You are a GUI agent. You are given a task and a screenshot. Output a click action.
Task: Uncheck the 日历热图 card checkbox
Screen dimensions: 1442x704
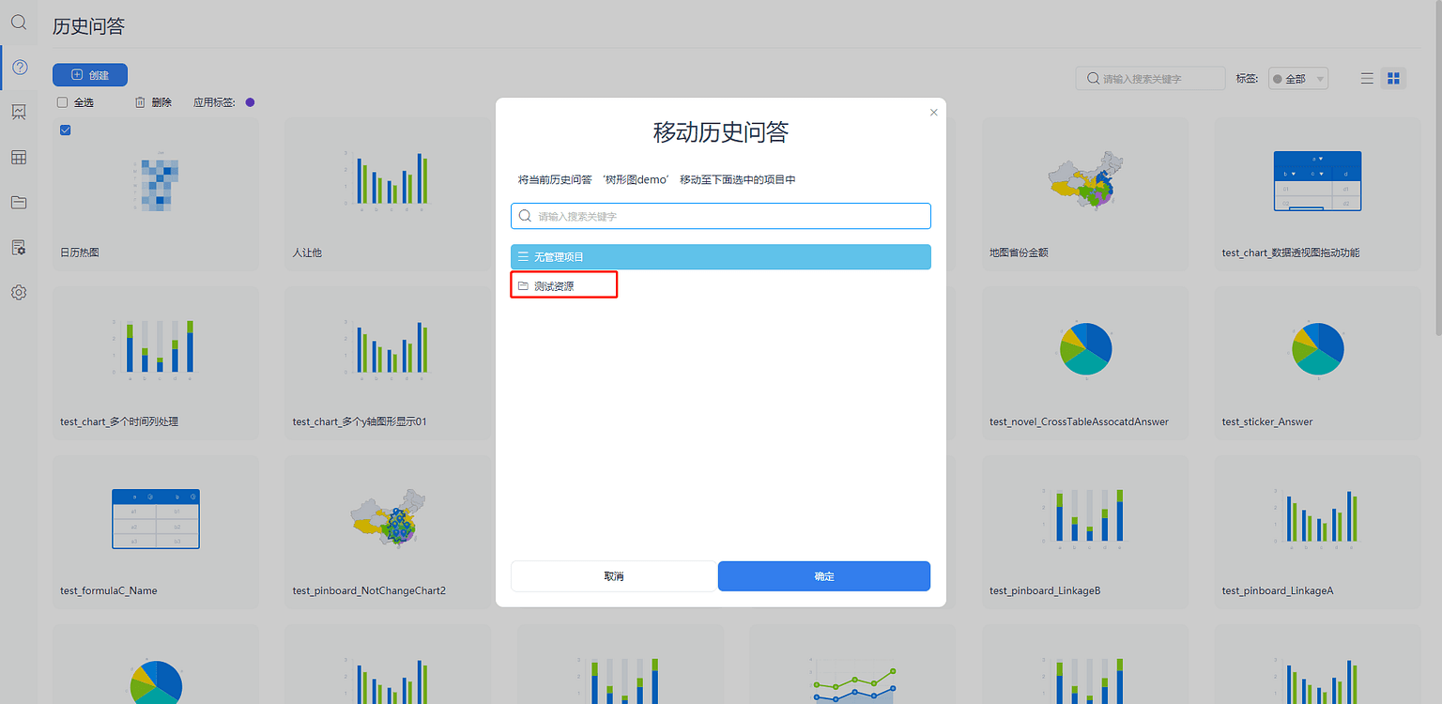[x=65, y=130]
